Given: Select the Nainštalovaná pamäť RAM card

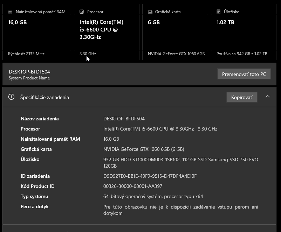Looking at the screenshot, I should (37, 31).
